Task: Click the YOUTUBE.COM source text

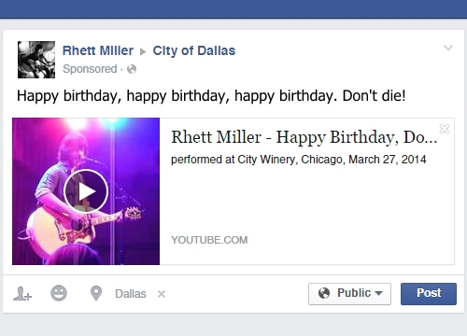Action: [209, 240]
